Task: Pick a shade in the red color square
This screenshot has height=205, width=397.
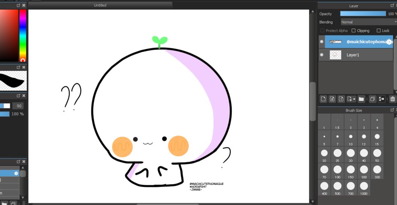Action: [x=9, y=35]
